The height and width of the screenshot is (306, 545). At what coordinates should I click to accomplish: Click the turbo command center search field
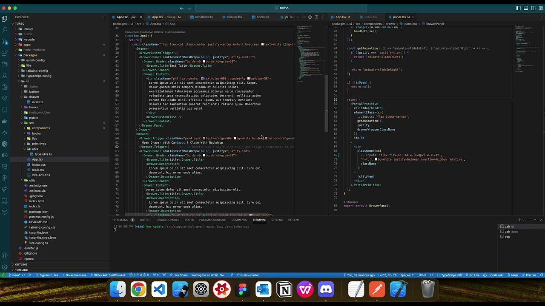pyautogui.click(x=281, y=8)
